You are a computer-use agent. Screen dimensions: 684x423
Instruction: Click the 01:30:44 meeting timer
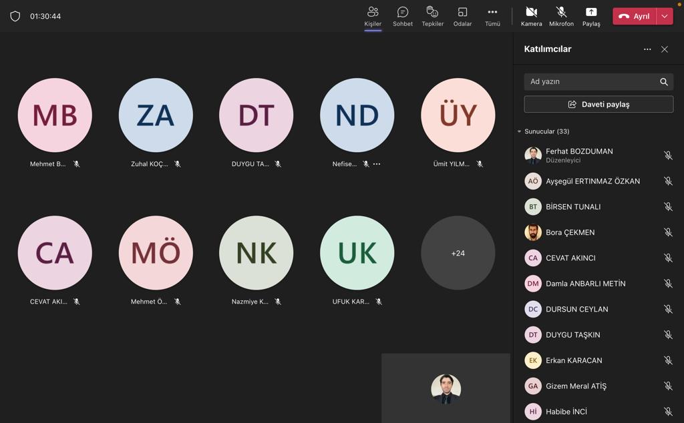click(45, 16)
